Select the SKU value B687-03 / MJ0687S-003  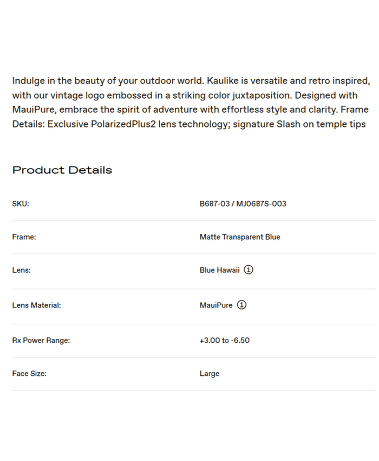click(243, 204)
